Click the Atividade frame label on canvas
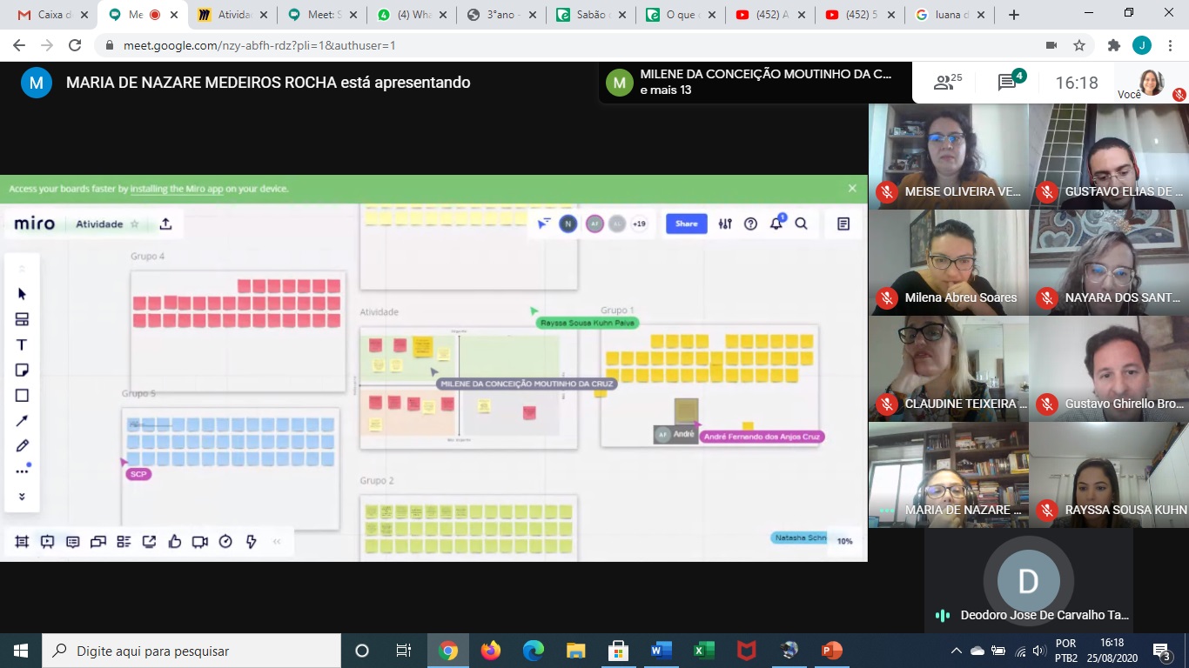Image resolution: width=1189 pixels, height=668 pixels. (380, 311)
